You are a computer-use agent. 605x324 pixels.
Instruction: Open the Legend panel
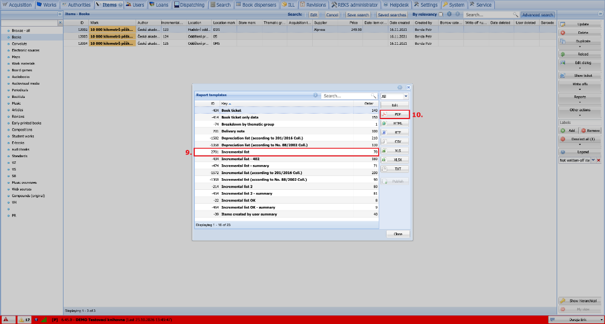[x=580, y=152]
